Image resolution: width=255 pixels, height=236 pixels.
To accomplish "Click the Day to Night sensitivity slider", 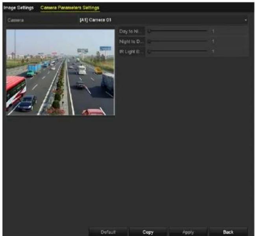I will coord(177,31).
